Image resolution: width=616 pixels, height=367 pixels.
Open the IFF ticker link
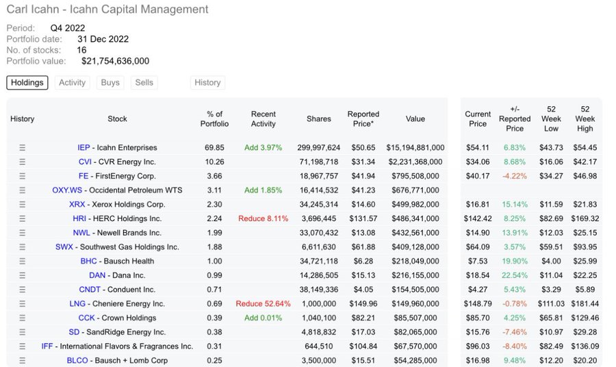[x=47, y=346]
